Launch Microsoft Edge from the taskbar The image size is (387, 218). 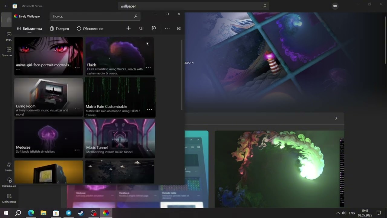click(x=31, y=213)
